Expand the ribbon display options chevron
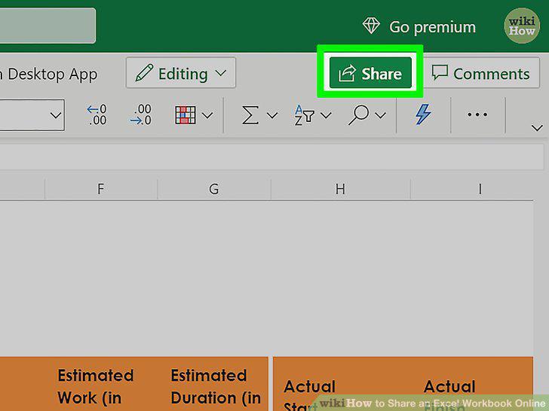This screenshot has height=411, width=549. (x=537, y=127)
